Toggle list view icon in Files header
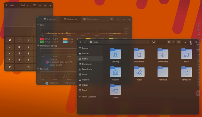This screenshot has height=117, width=202. (169, 42)
